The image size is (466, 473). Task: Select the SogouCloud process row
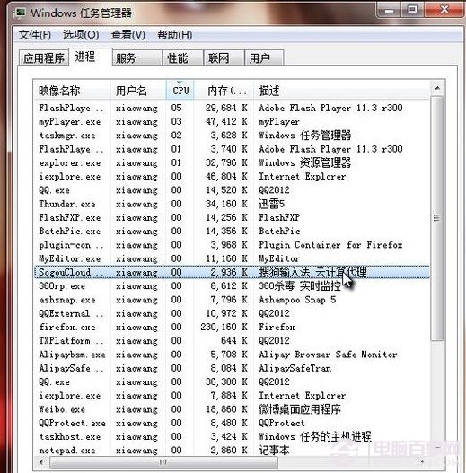pyautogui.click(x=232, y=272)
